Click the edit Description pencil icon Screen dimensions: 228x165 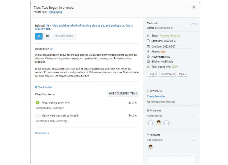pos(52,49)
